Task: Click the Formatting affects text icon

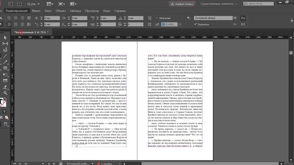Action: 4,111
